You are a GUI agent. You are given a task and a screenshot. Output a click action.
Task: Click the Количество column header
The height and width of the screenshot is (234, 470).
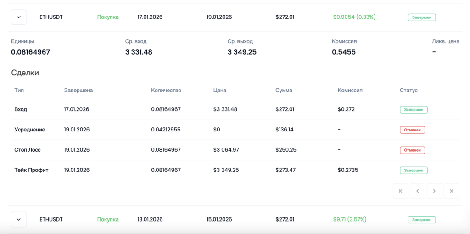tap(166, 91)
